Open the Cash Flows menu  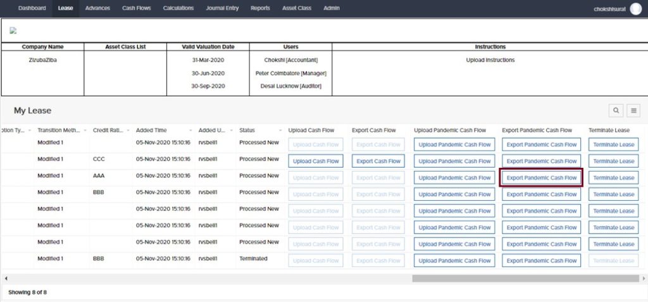136,8
